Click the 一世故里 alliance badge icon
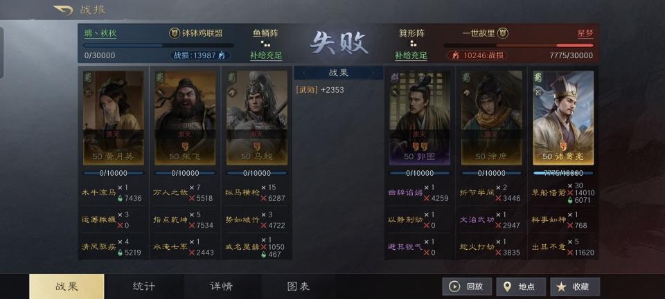665x299 pixels. coord(503,33)
